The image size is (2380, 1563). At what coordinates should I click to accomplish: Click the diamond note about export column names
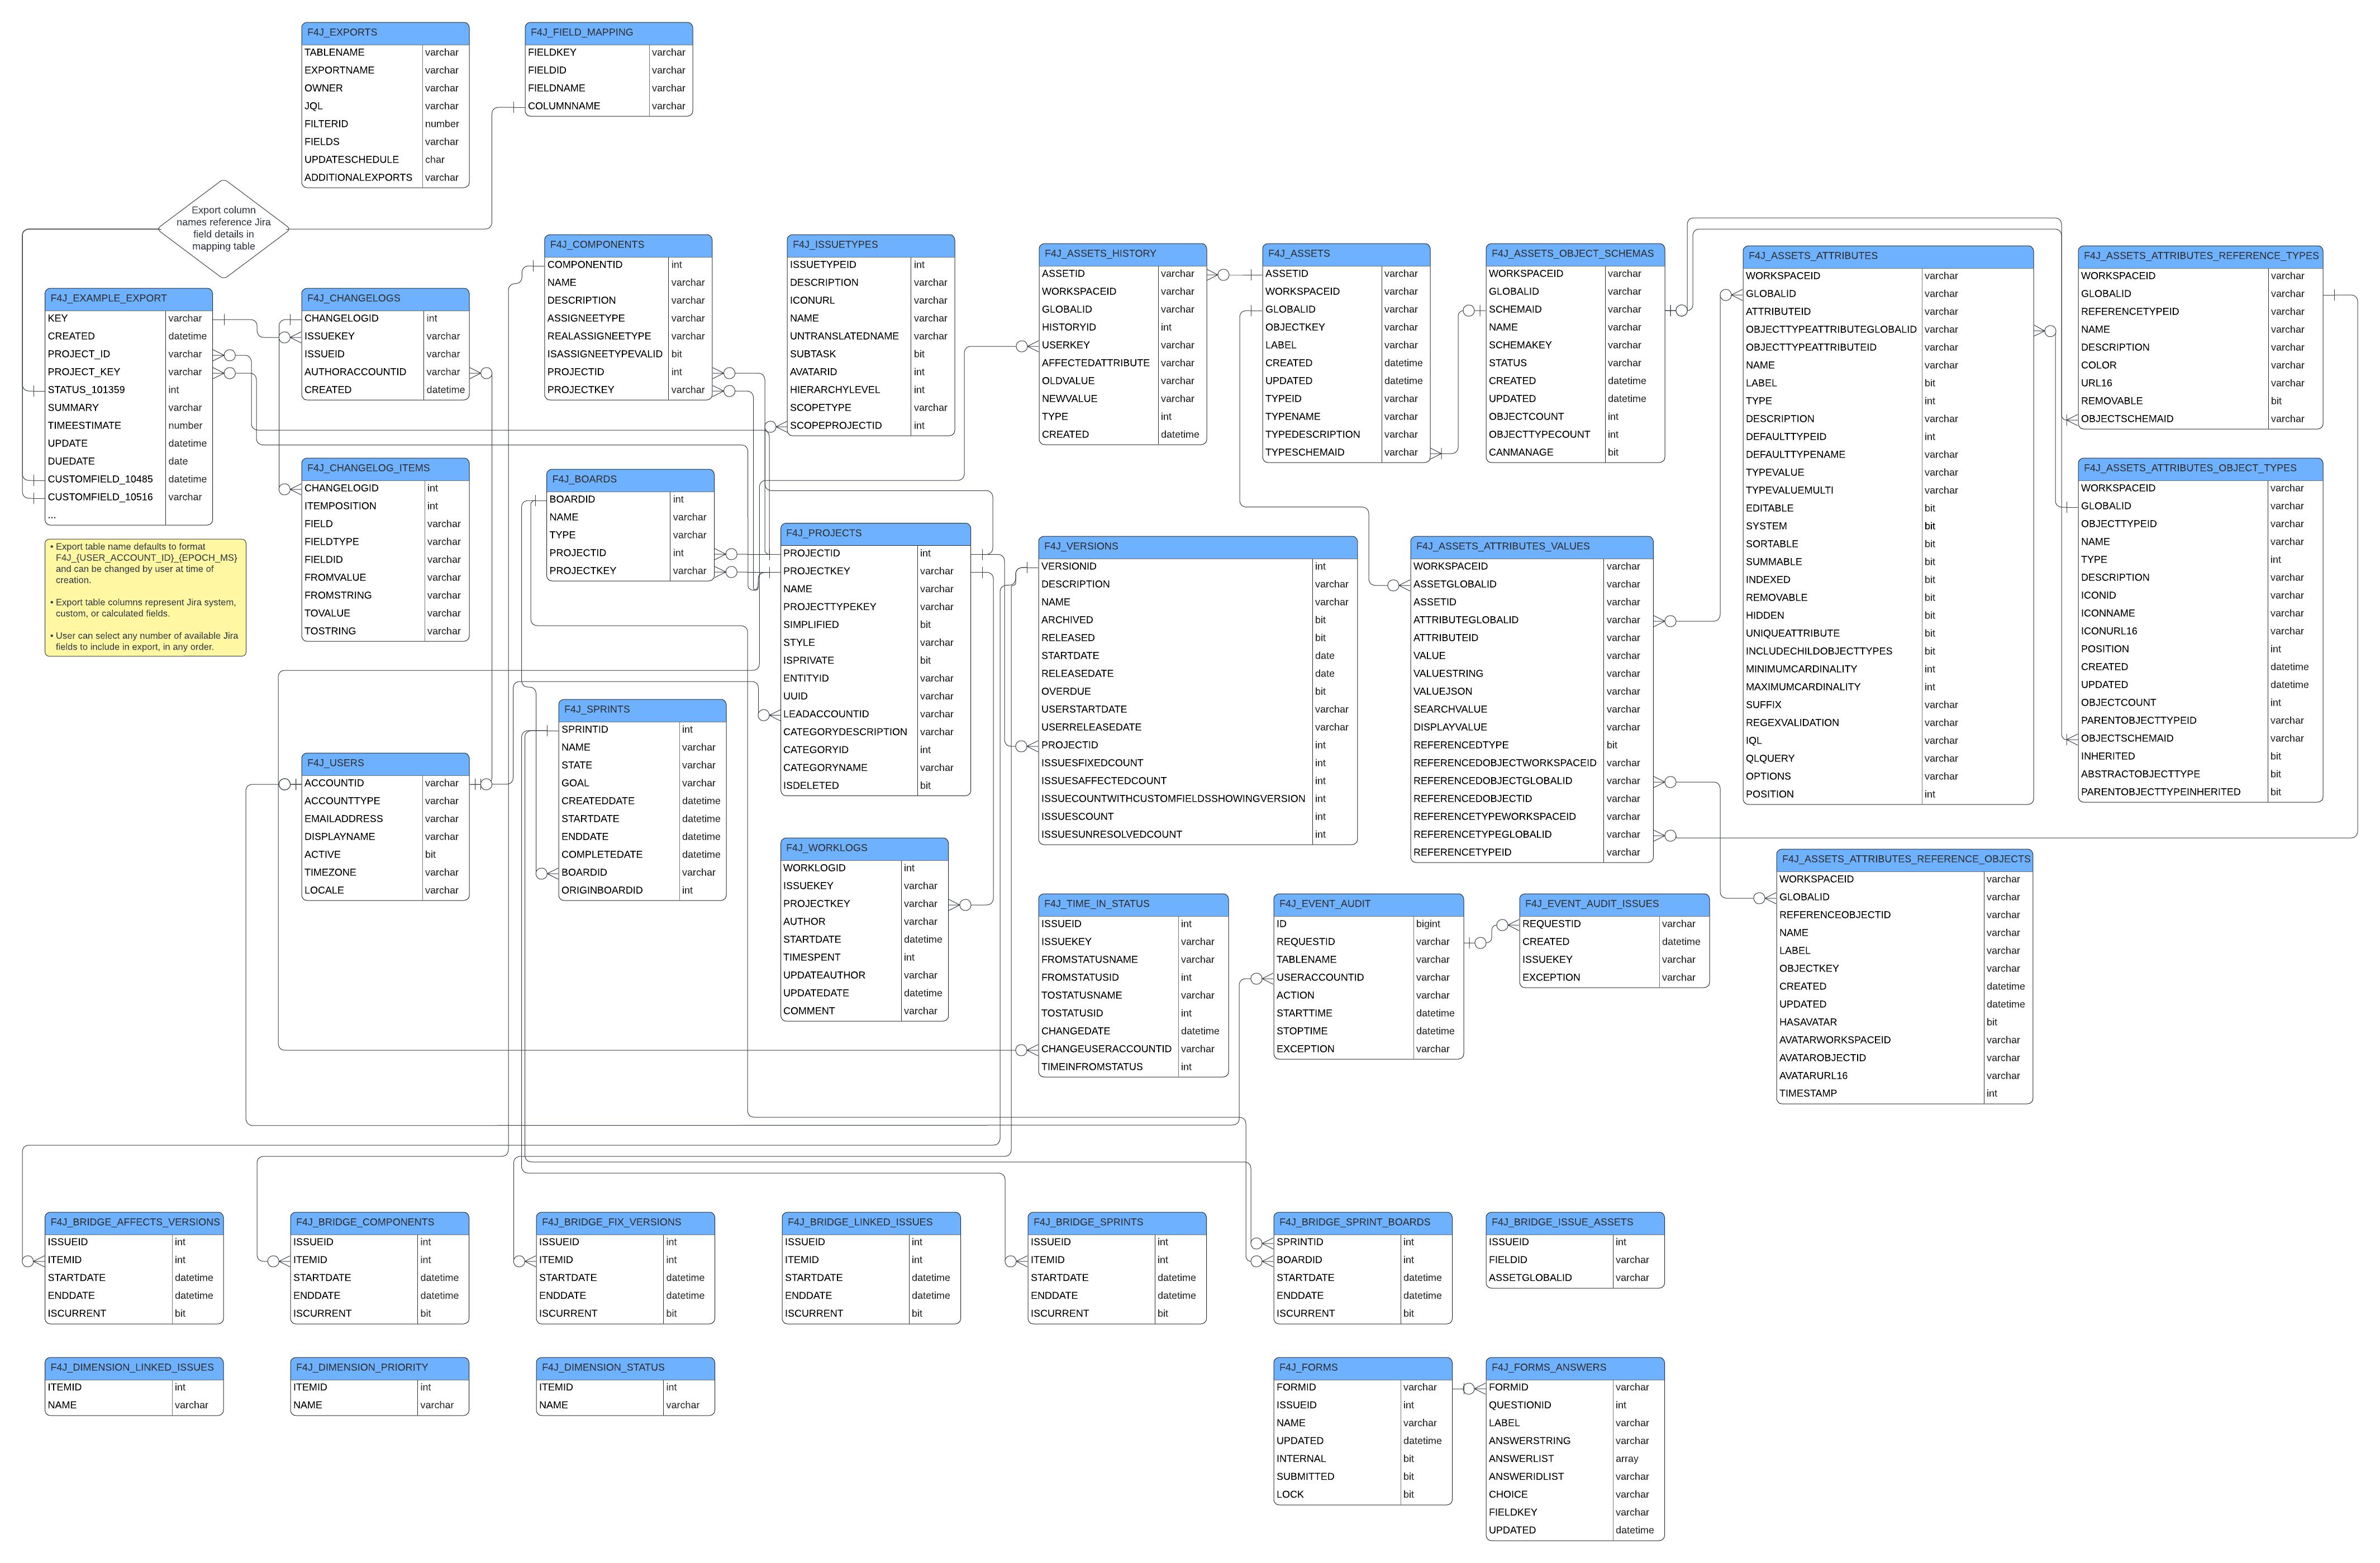[224, 229]
